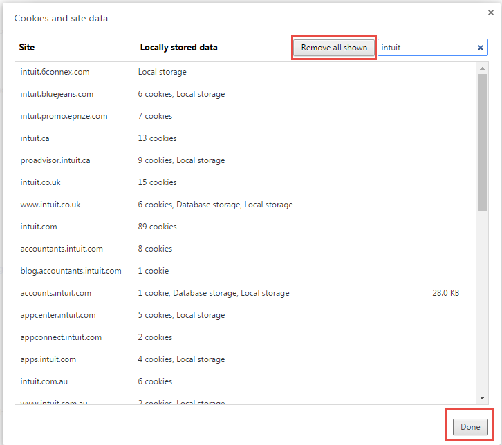Viewport: 502px width, 445px height.
Task: Click the '13 cookies' data cell
Action: pos(157,138)
